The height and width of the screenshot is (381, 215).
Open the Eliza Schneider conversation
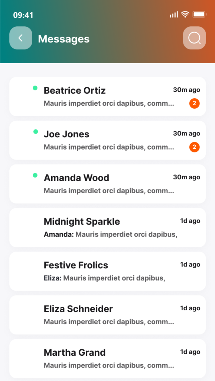pyautogui.click(x=108, y=315)
